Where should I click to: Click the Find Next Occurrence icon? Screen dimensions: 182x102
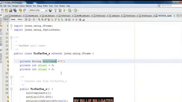(45, 20)
